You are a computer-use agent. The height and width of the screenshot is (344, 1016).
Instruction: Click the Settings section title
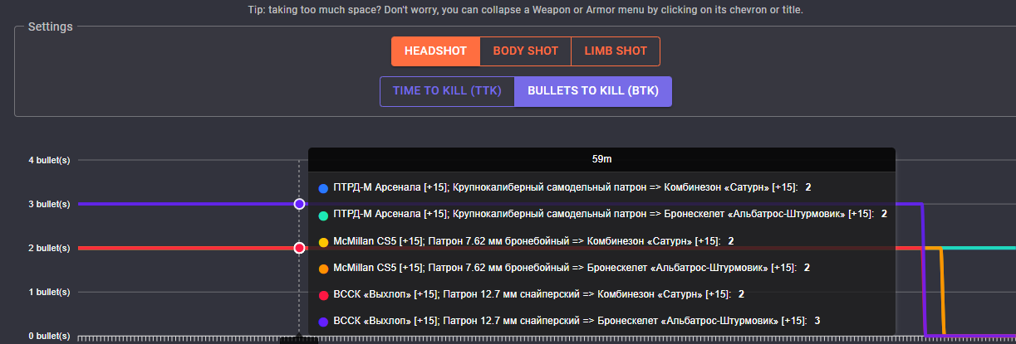point(50,27)
